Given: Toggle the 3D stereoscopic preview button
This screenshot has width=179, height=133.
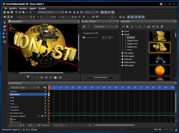Looking at the screenshot, I should (x=60, y=77).
